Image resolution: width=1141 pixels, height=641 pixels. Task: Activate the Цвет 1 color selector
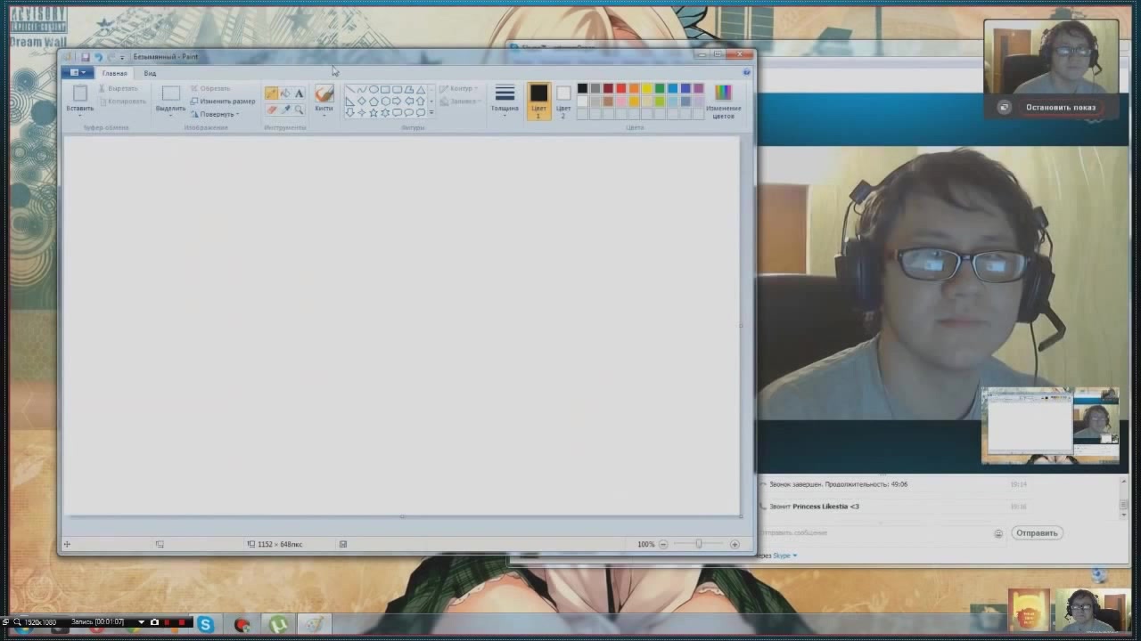538,101
